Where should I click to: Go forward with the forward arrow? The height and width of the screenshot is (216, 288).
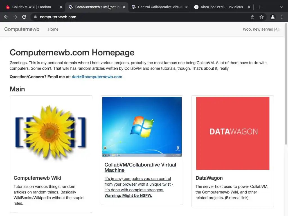15,17
